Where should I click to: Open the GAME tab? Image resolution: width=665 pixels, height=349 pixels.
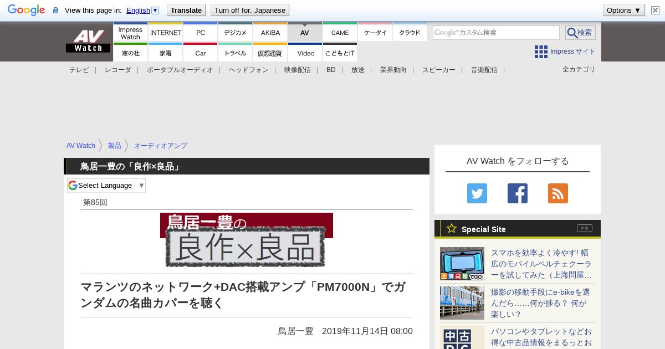point(340,32)
